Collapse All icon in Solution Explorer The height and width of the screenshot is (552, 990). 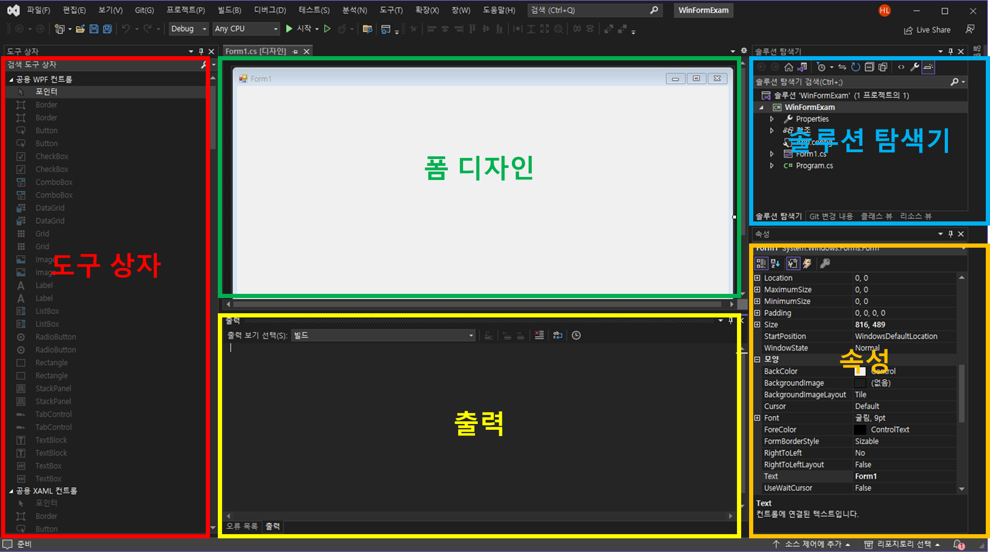pos(869,67)
